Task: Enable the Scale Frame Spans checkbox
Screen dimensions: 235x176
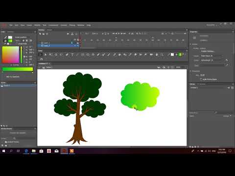Action: [x=201, y=79]
